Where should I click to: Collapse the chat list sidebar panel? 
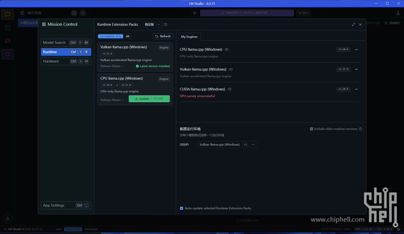coord(22,13)
